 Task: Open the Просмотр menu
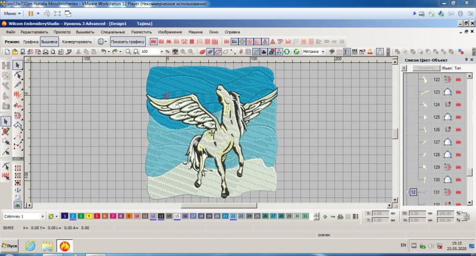coord(62,32)
